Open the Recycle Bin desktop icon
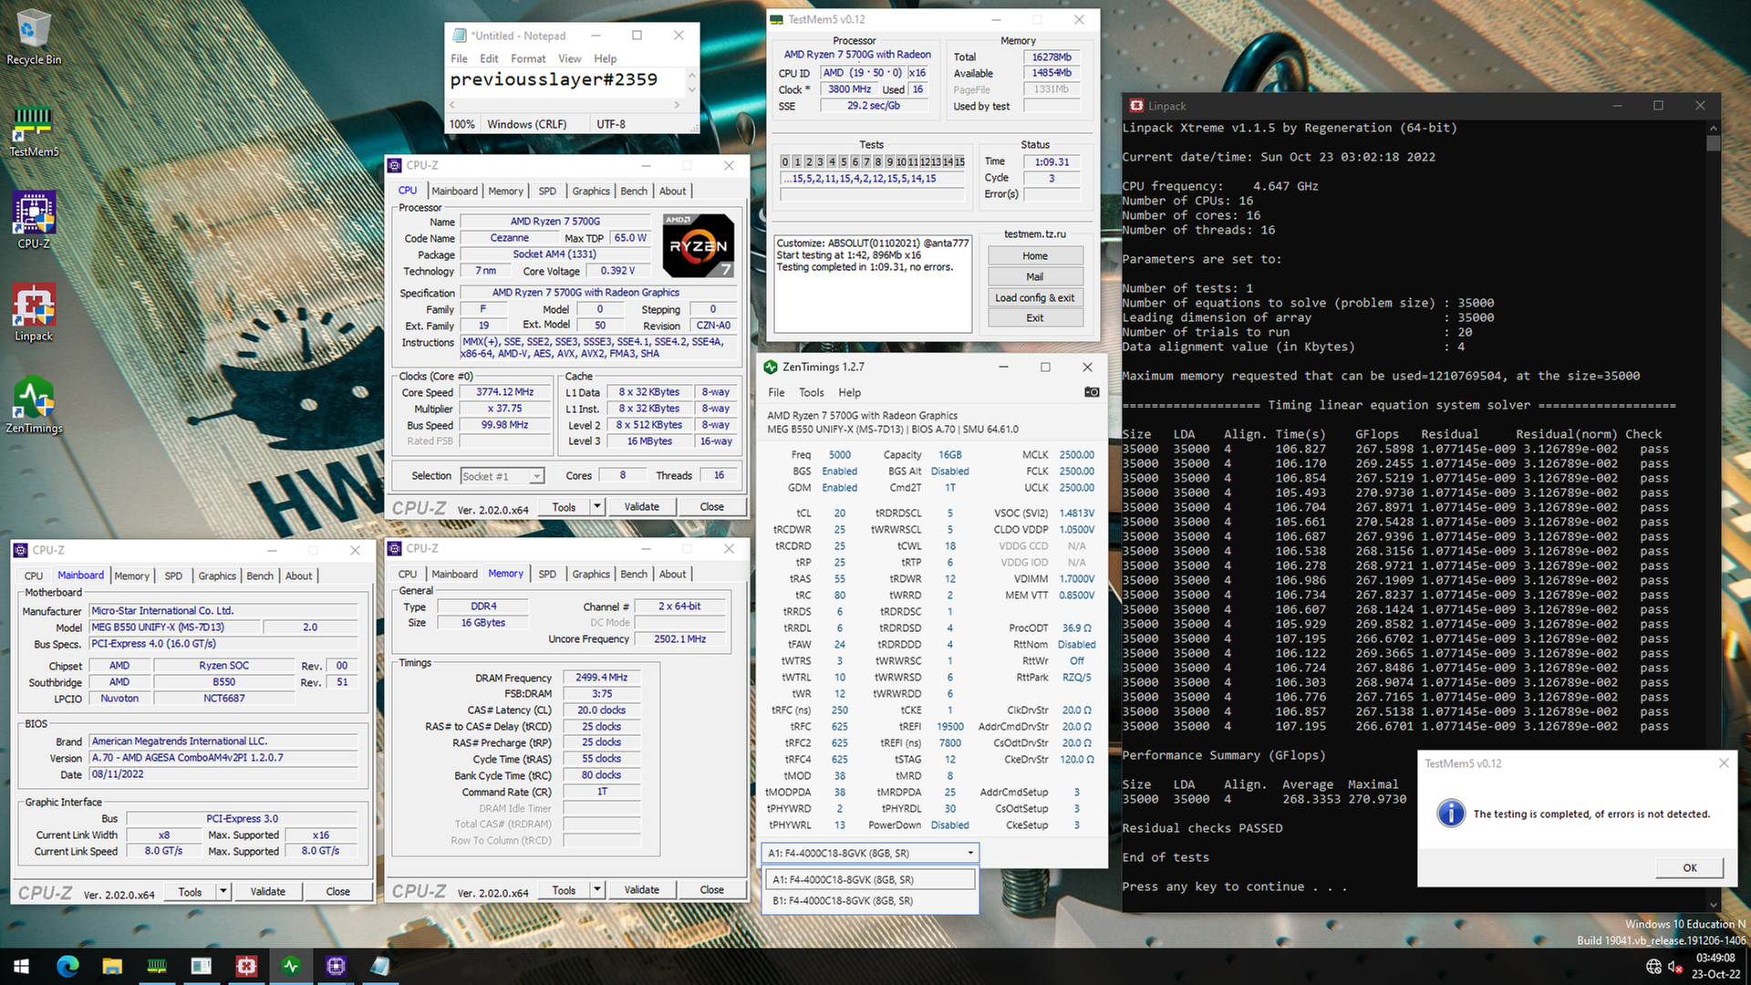This screenshot has height=985, width=1751. coord(34,36)
